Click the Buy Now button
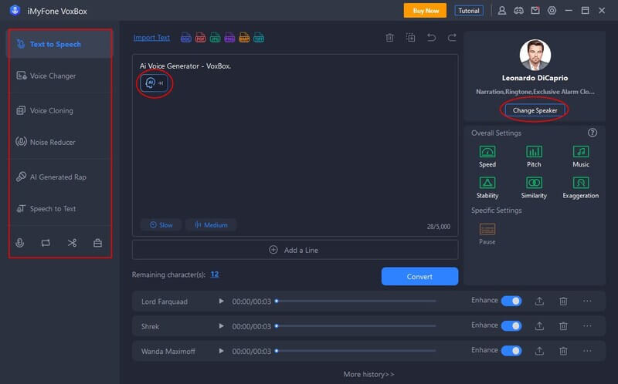Viewport: 618px width, 384px height. [426, 11]
